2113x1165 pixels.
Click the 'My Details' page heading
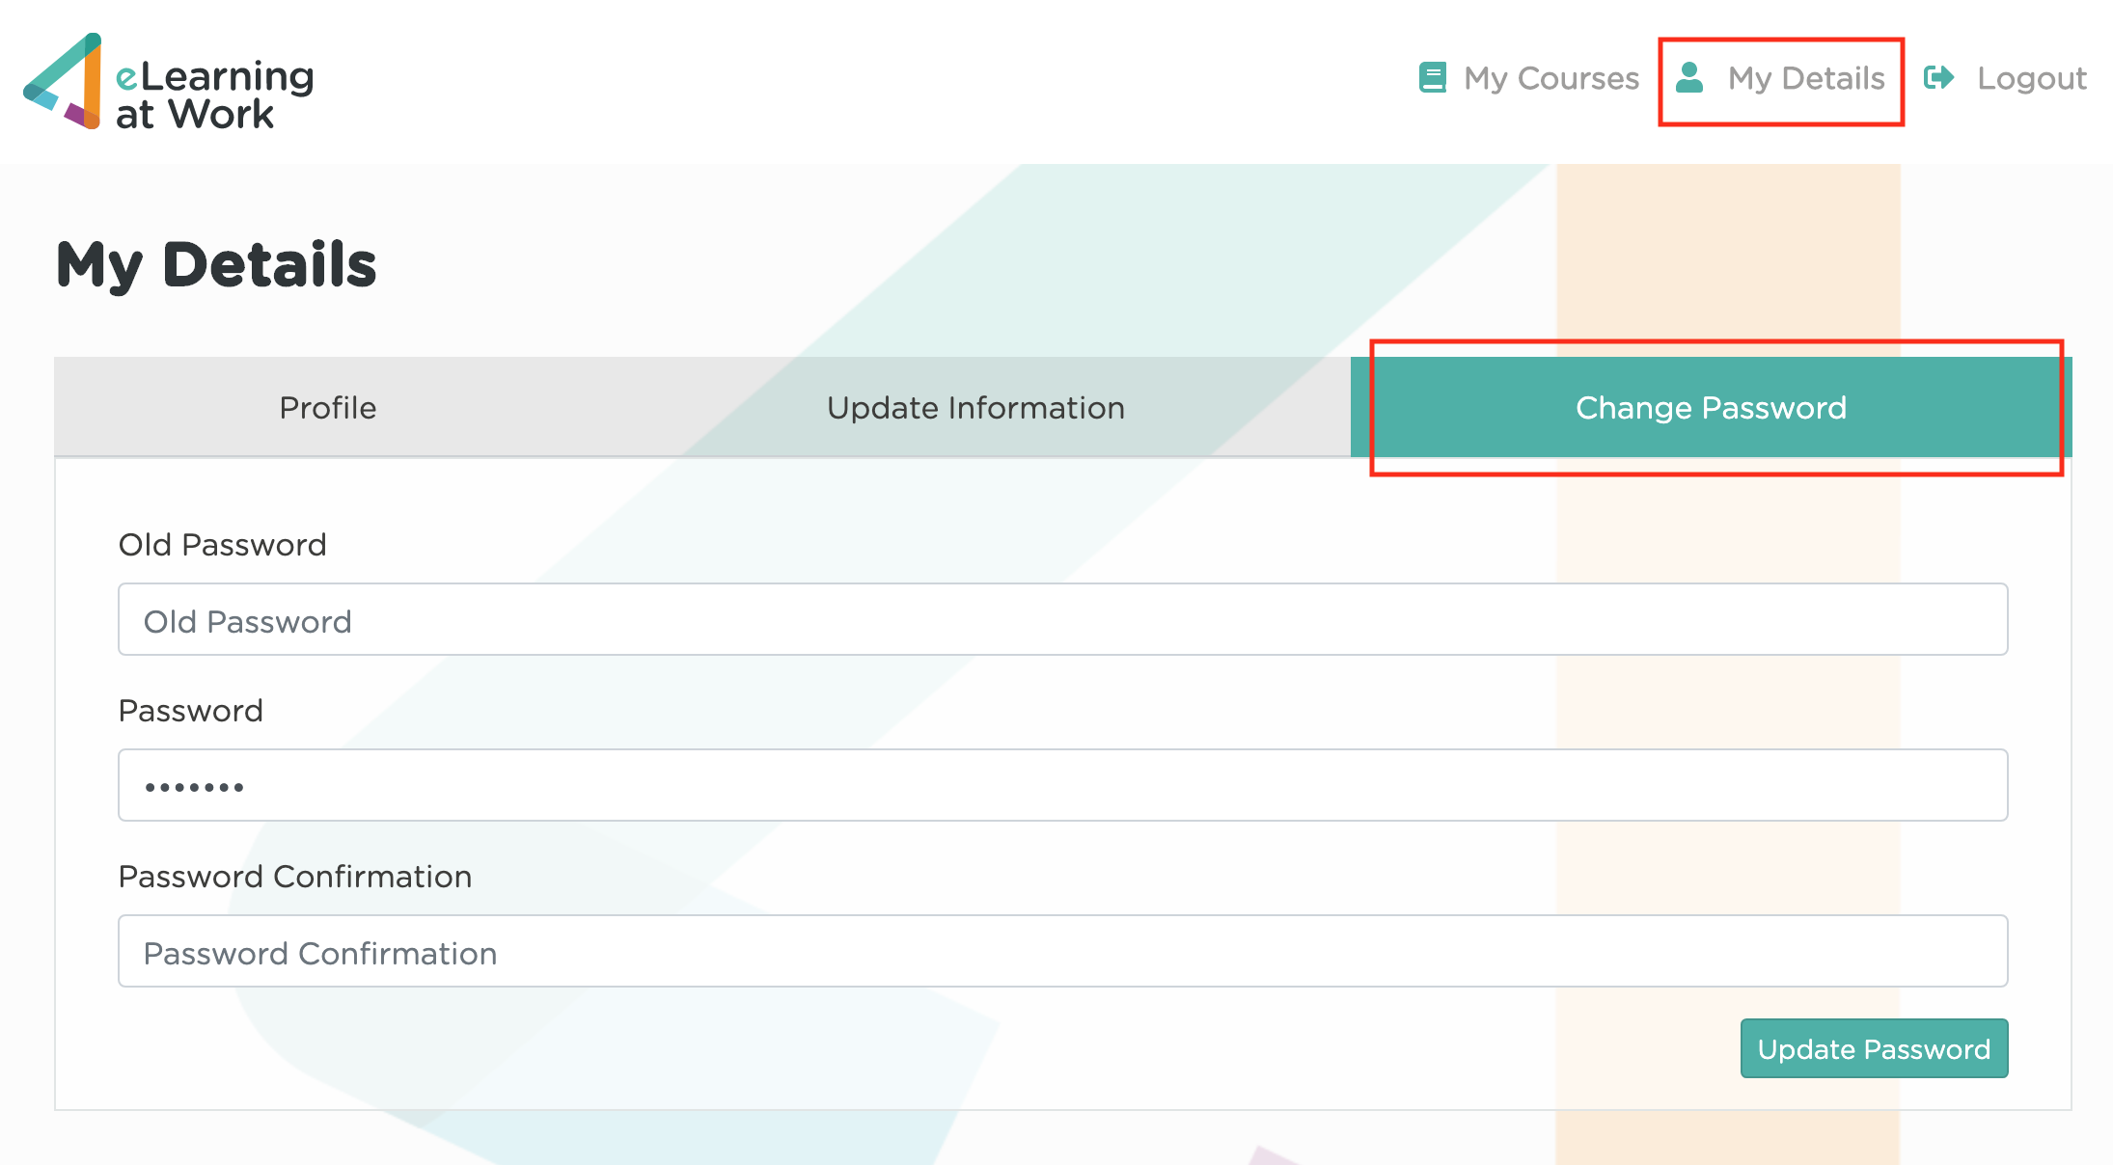tap(216, 265)
